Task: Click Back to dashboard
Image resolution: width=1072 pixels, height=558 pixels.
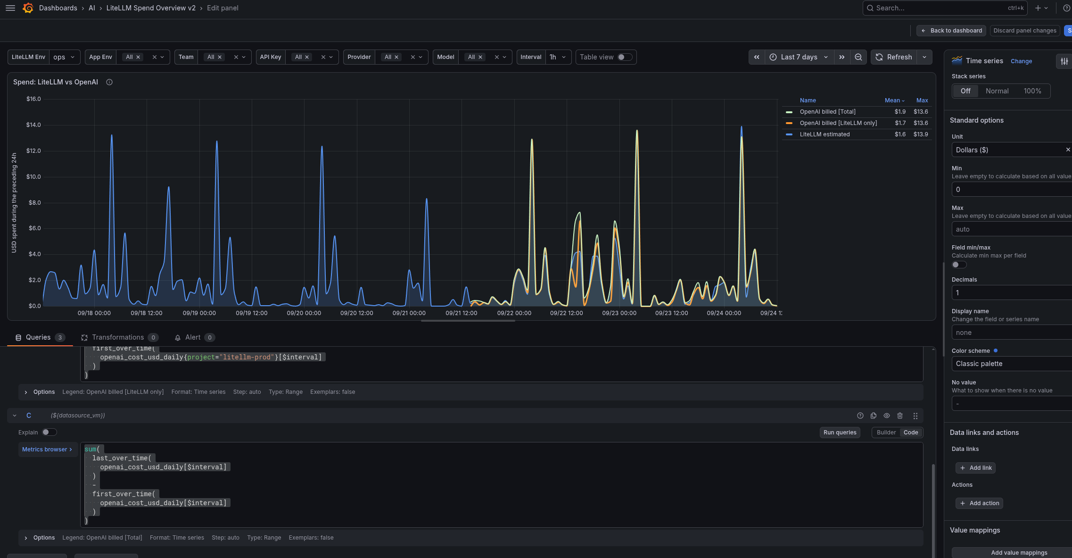Action: point(951,31)
